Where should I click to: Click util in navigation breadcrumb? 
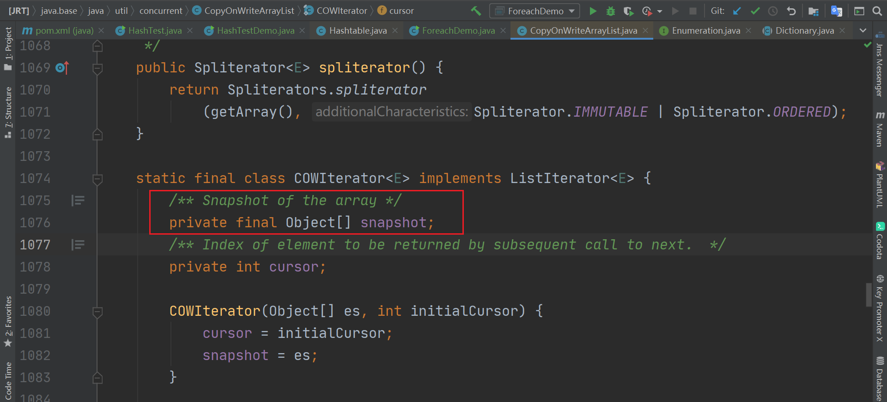click(x=122, y=11)
